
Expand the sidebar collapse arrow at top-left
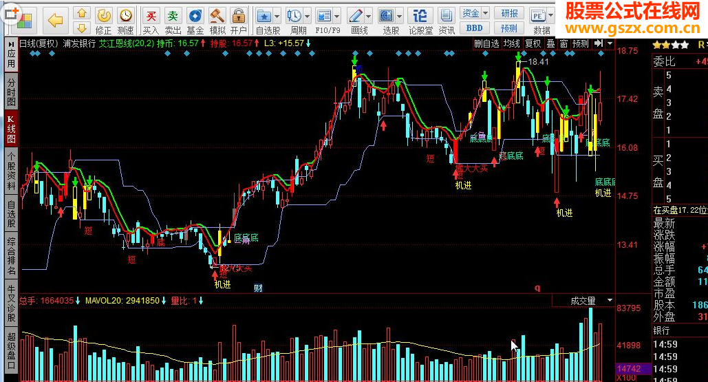tap(11, 44)
